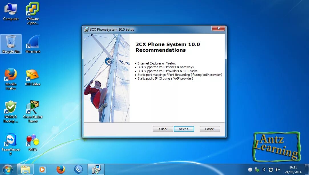Click the '3CX PhoneSystem 10.0 Setup' window title
Viewport: 309px width, 175px height.
pyautogui.click(x=112, y=30)
